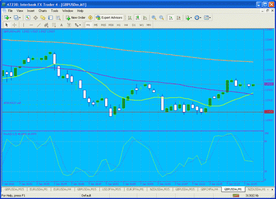Expand the Indicators list dropdown

(191, 18)
